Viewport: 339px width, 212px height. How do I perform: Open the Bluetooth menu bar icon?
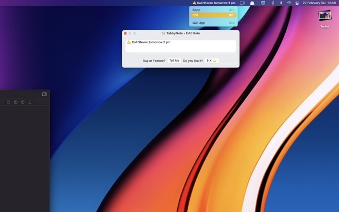pyautogui.click(x=281, y=3)
